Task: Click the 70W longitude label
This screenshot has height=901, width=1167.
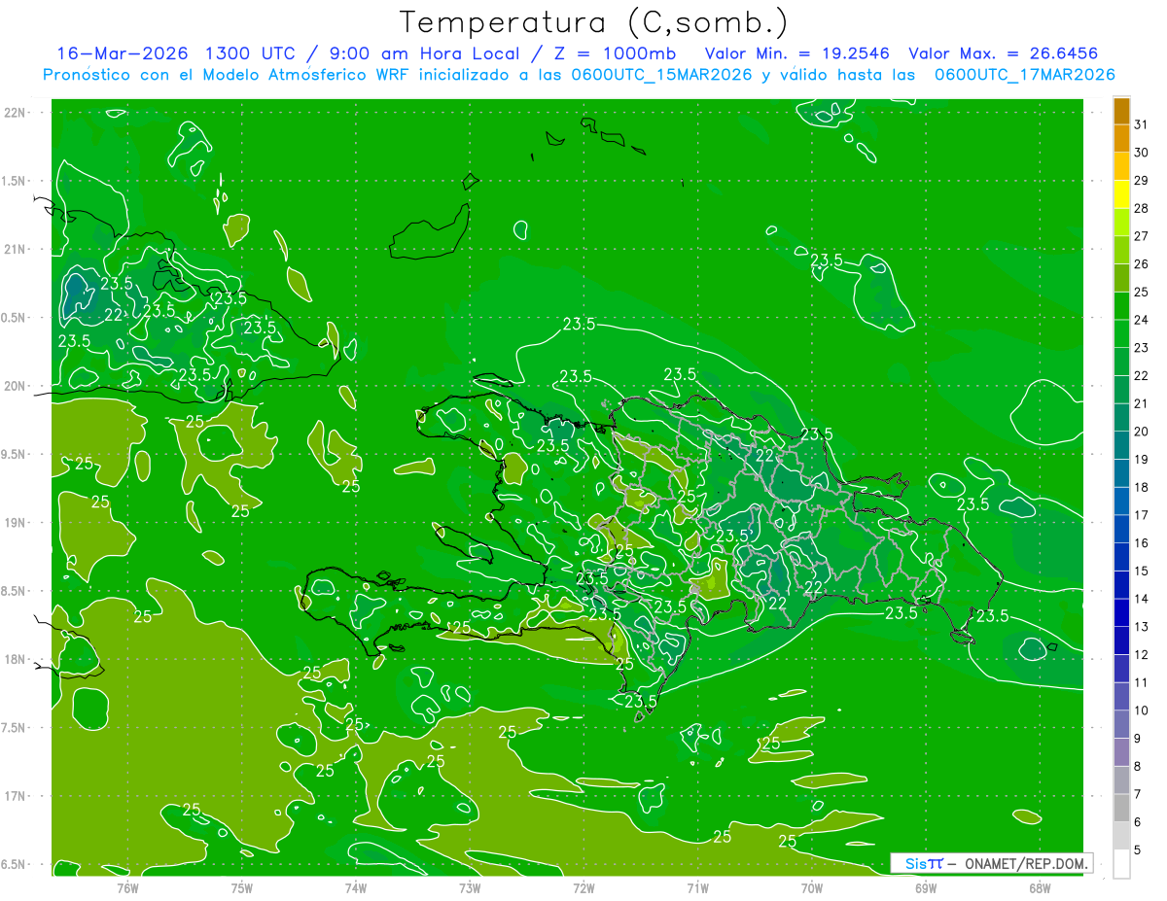Action: (812, 887)
